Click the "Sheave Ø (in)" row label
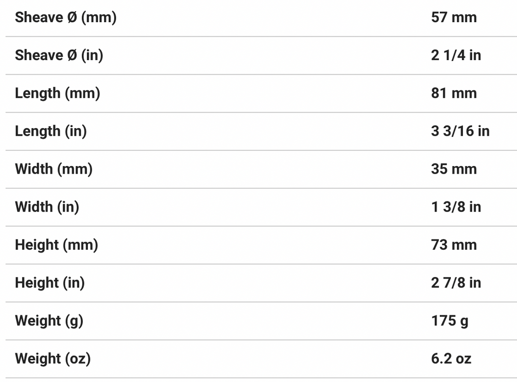 59,56
